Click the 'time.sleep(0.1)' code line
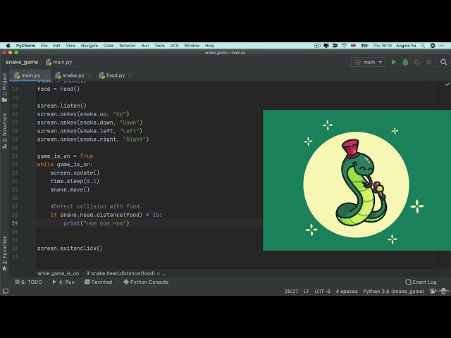The image size is (451, 338). (75, 181)
